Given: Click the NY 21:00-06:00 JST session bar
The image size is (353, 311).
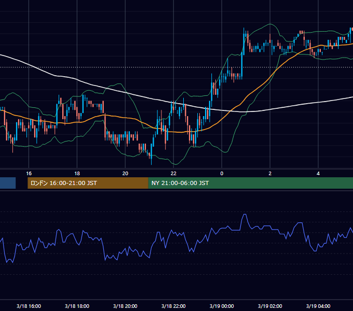Looking at the screenshot, I should (x=251, y=183).
